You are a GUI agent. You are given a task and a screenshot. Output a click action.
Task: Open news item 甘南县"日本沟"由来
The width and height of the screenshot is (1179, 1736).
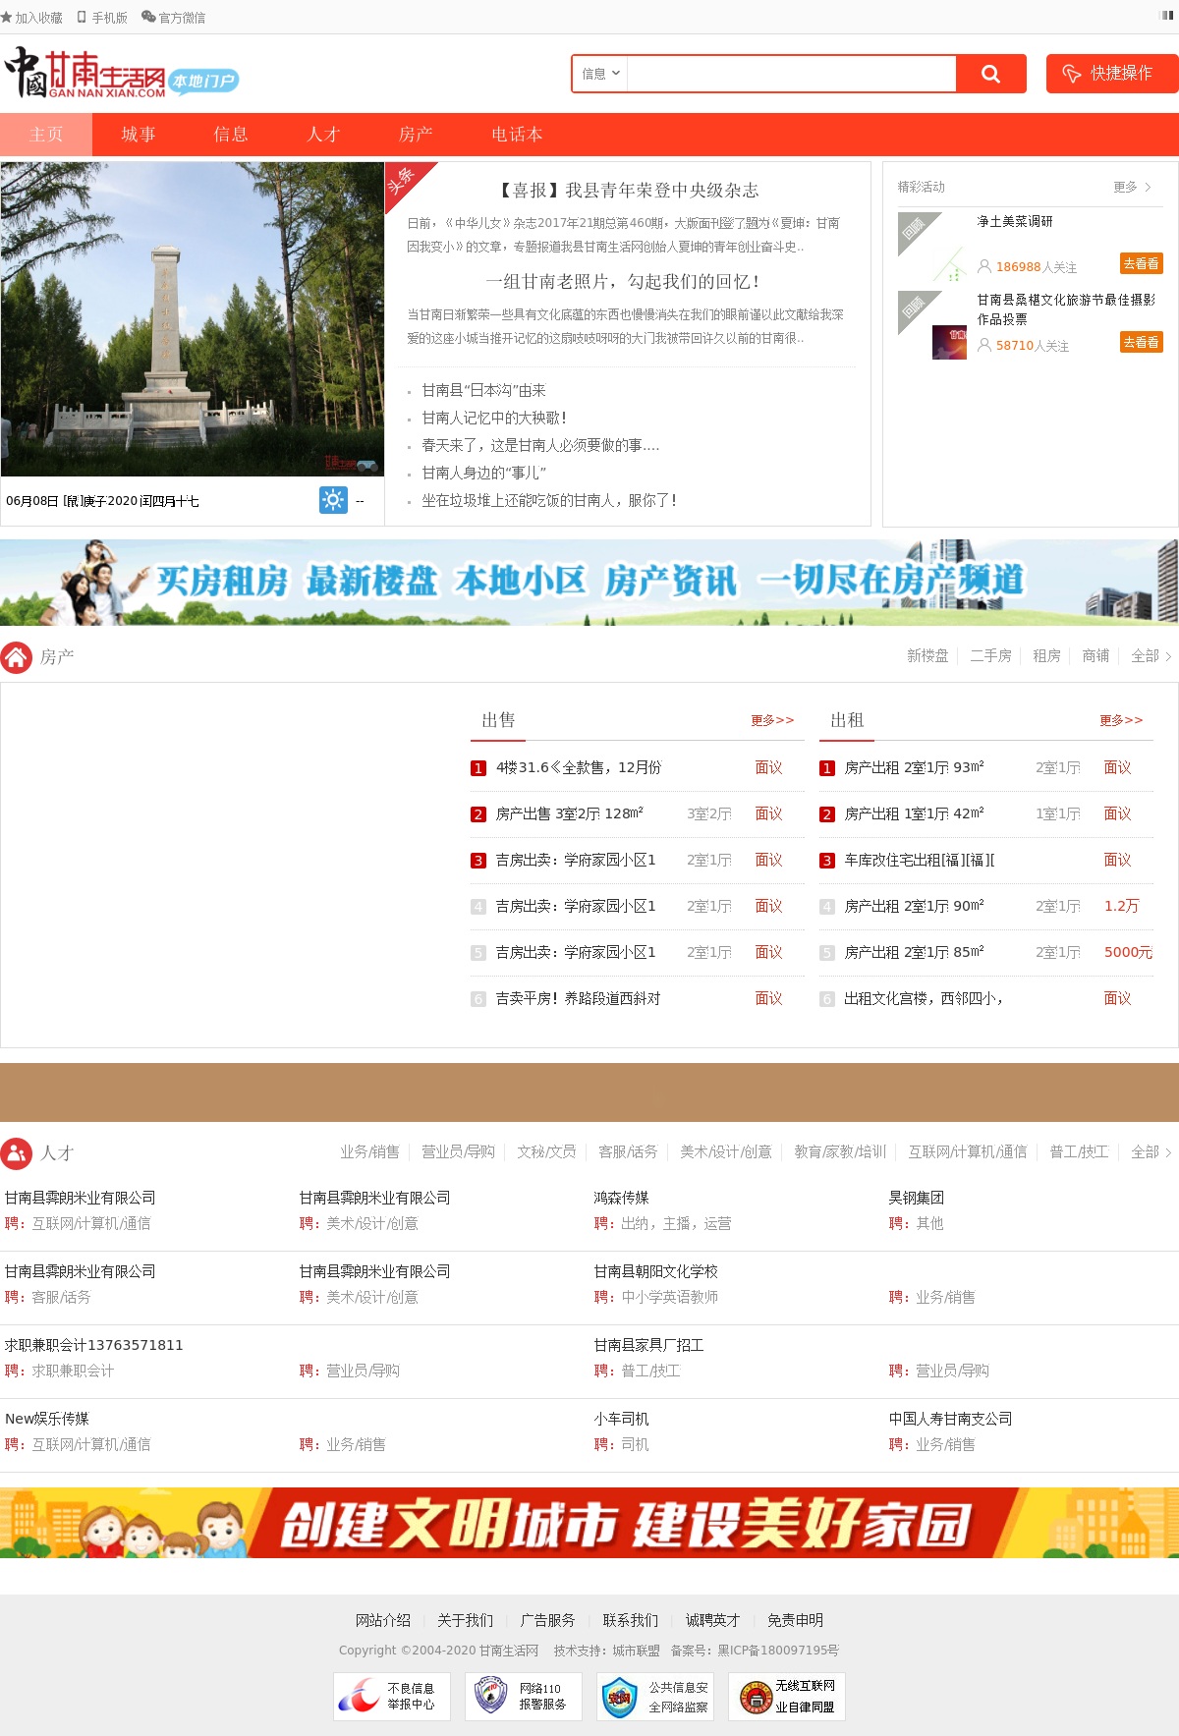click(483, 391)
